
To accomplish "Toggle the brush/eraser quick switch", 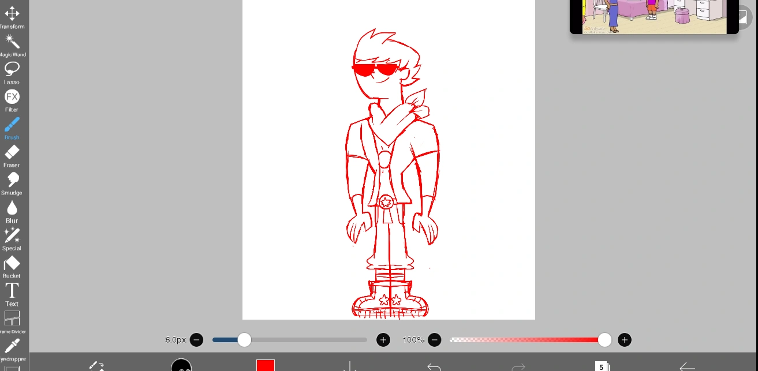I will [x=96, y=366].
